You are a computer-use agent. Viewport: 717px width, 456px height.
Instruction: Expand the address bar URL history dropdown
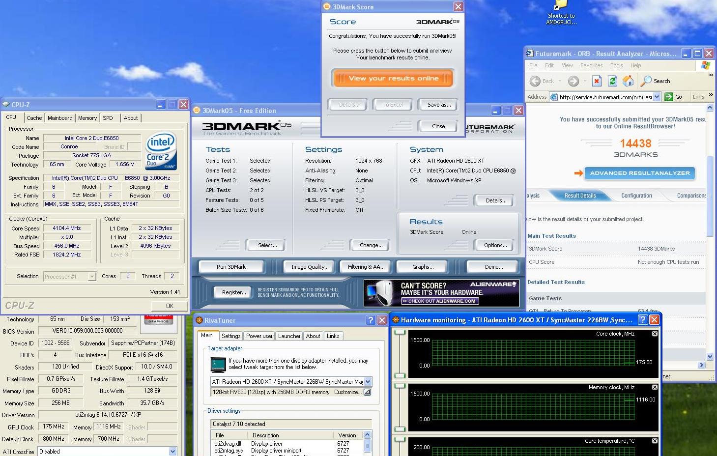[x=657, y=97]
